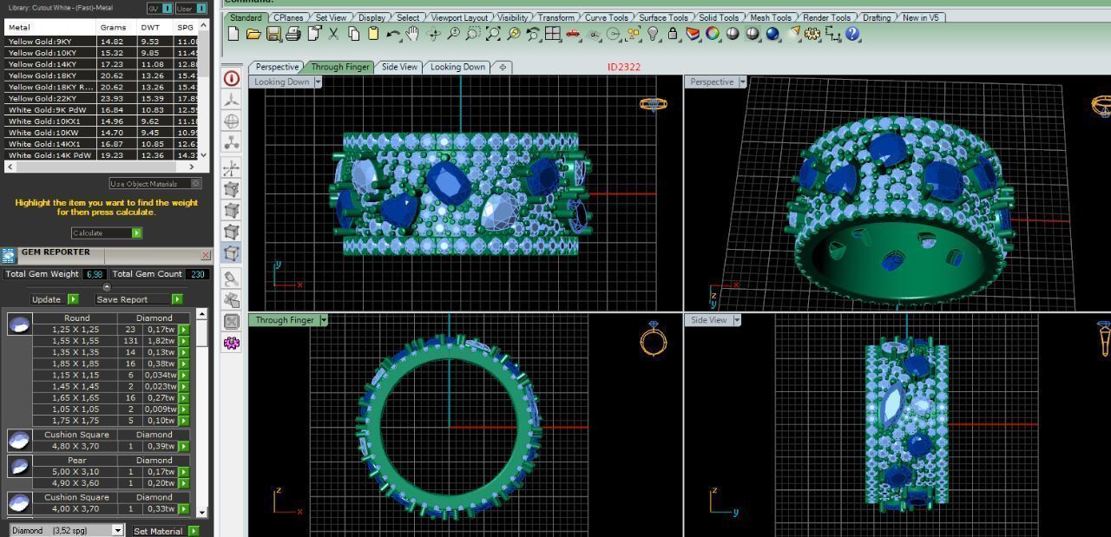This screenshot has height=537, width=1111.
Task: Open Help with question mark icon
Action: point(852,34)
